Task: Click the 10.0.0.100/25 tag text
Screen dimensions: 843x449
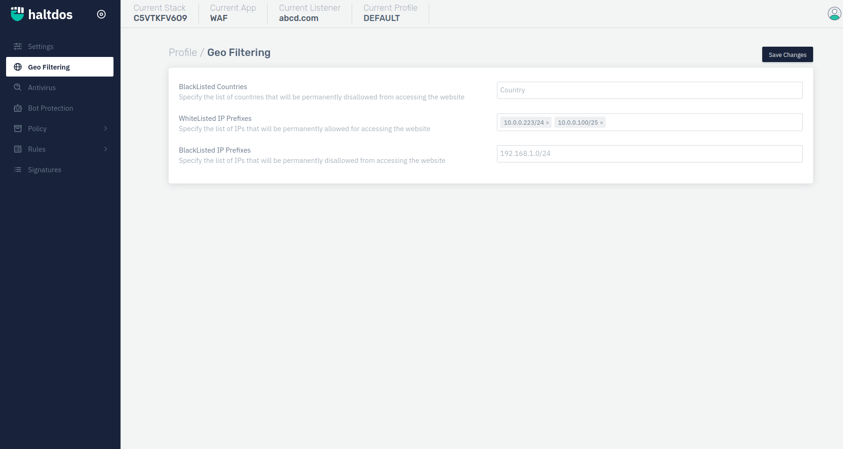Action: click(x=578, y=123)
